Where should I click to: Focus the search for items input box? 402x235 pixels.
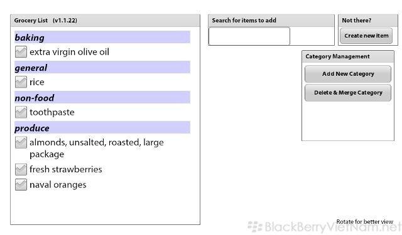pyautogui.click(x=249, y=36)
